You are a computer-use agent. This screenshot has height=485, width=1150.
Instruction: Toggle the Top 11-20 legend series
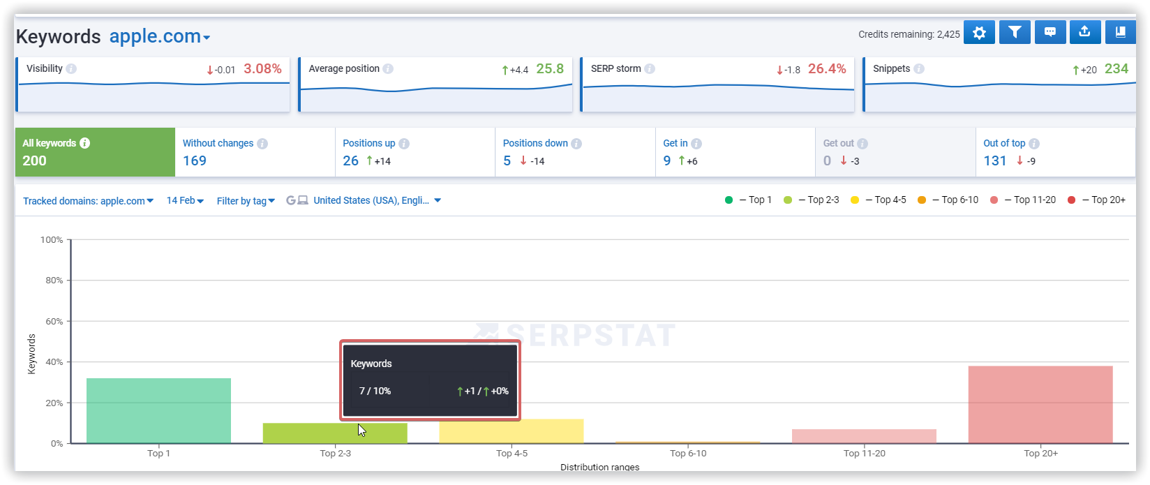[1023, 200]
